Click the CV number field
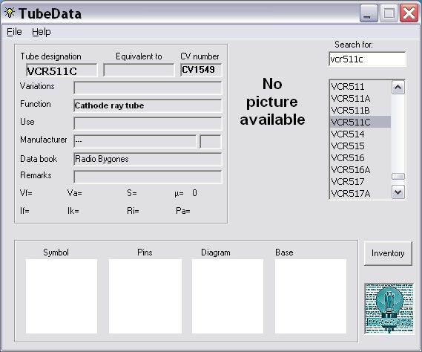The height and width of the screenshot is (352, 422). pyautogui.click(x=201, y=70)
